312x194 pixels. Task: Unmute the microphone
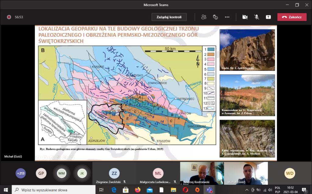point(257,17)
